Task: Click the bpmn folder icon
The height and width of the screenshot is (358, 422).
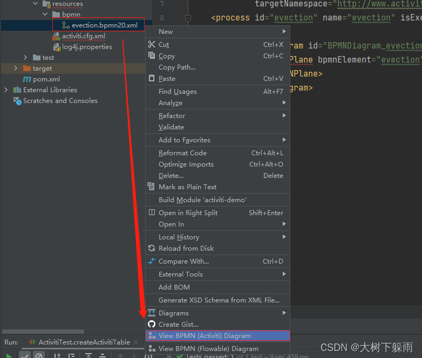Action: click(x=56, y=14)
